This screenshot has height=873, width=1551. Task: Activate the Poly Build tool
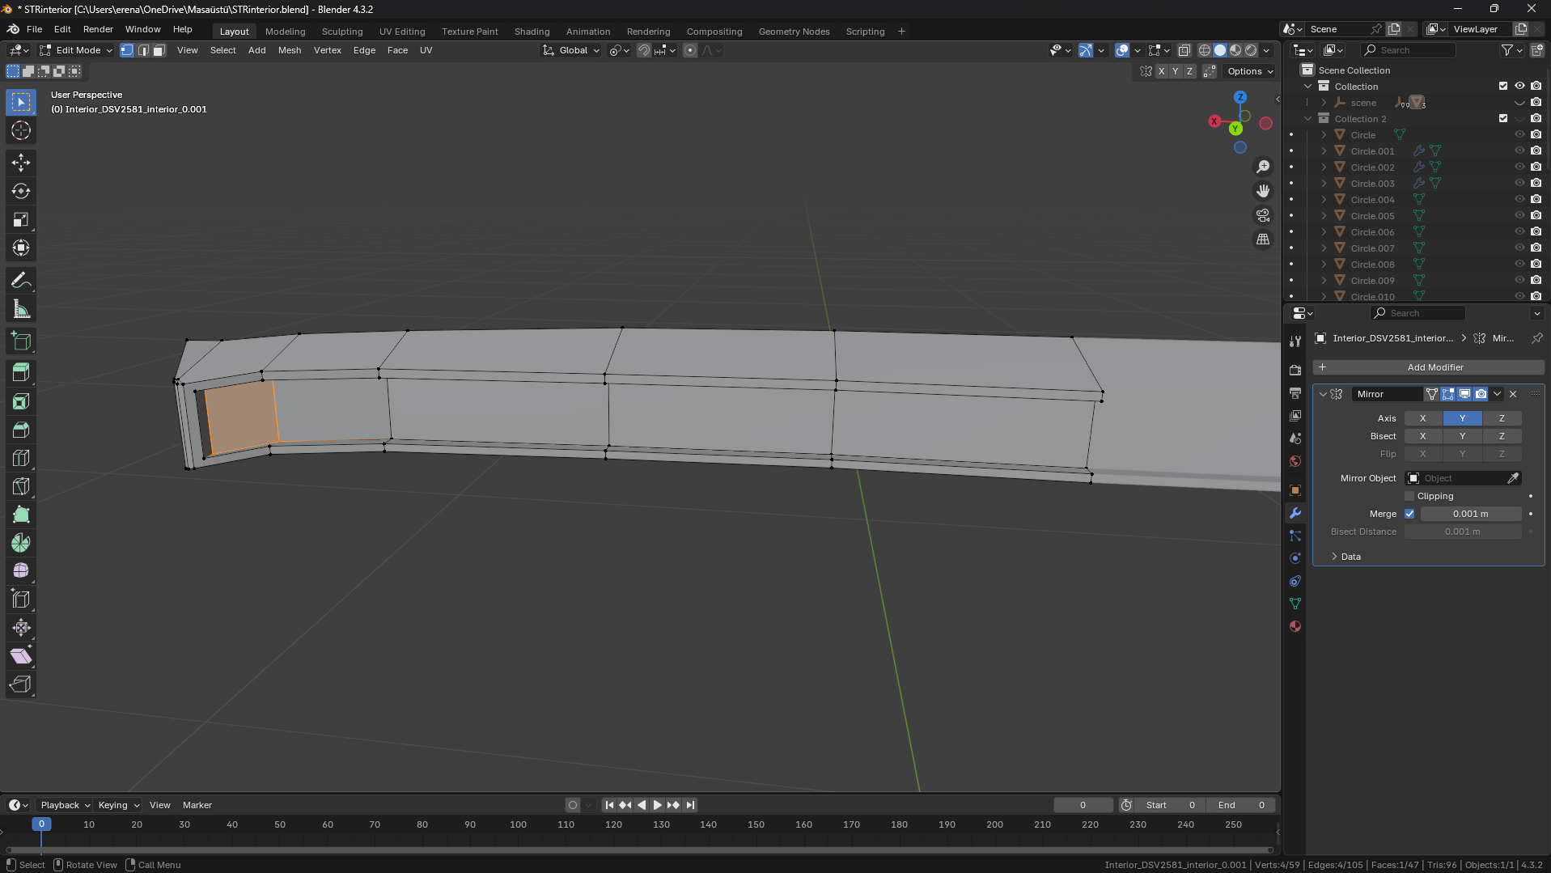(21, 515)
